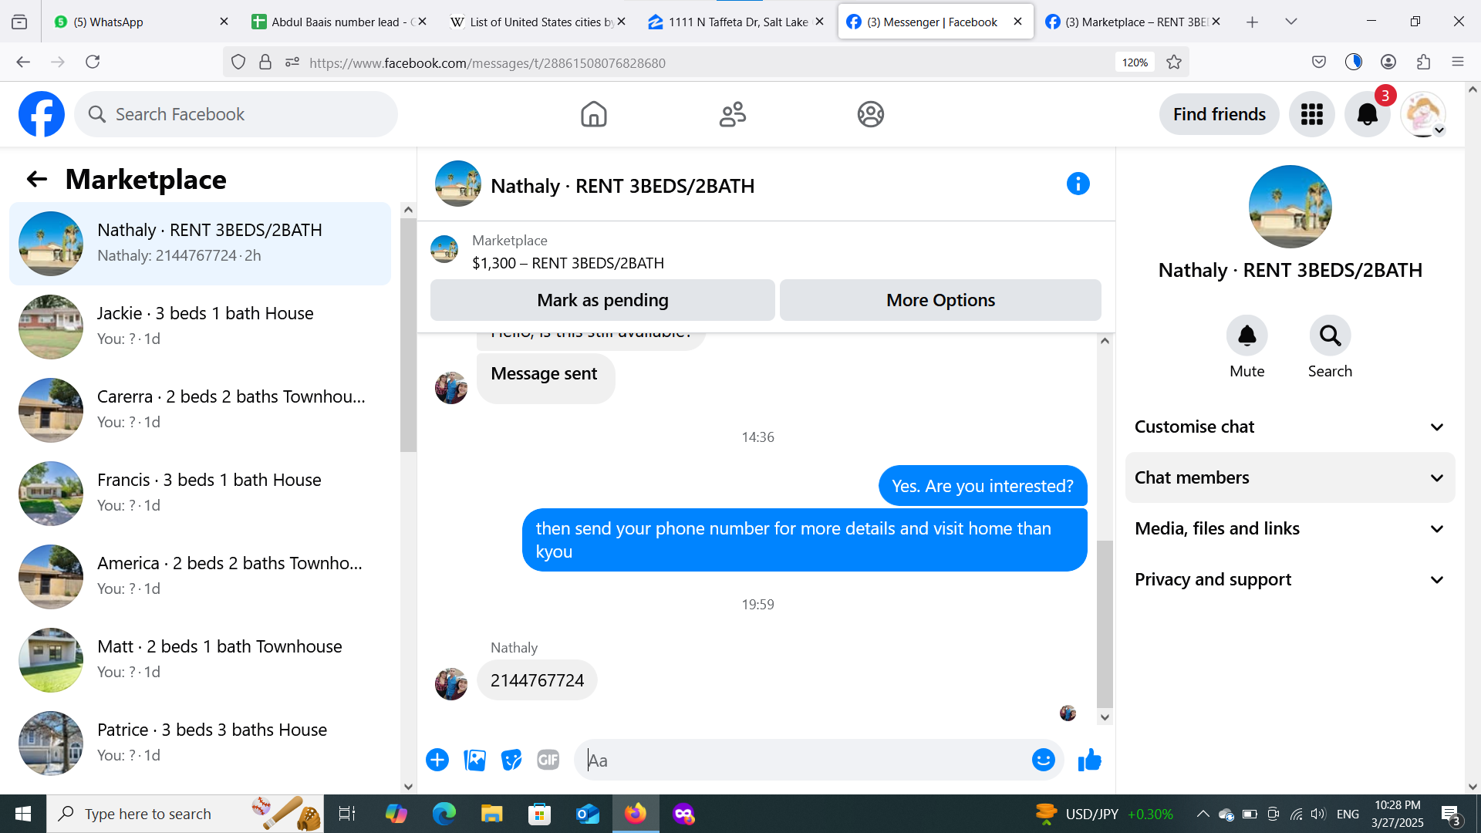The image size is (1481, 833).
Task: Open a new browser tab
Action: click(1253, 22)
